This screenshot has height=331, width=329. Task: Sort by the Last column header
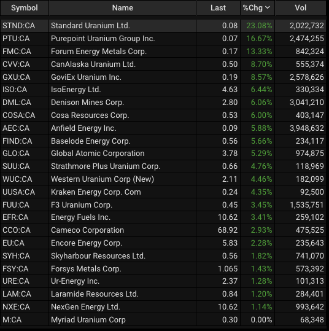218,8
